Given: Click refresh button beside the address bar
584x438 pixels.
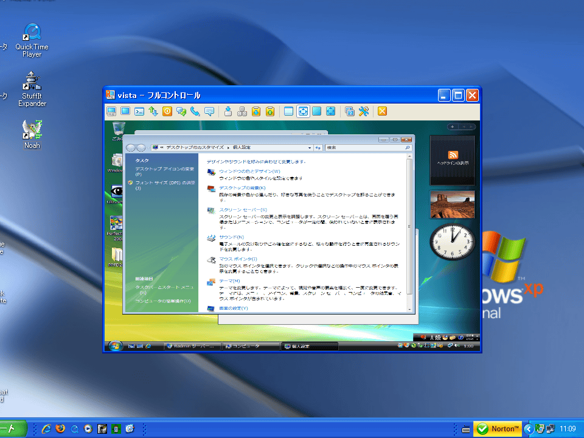Looking at the screenshot, I should pyautogui.click(x=318, y=148).
